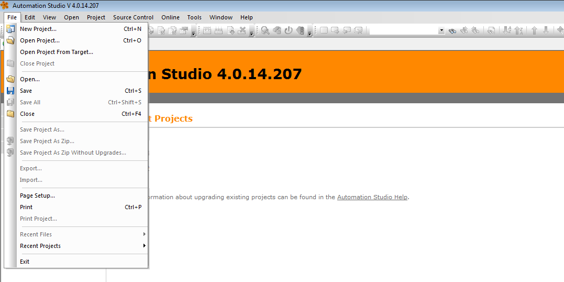Close the File menu via menu bar

coord(12,17)
